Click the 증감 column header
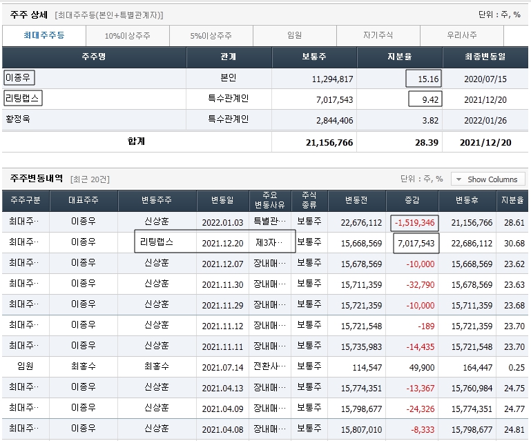The image size is (531, 441). click(412, 200)
